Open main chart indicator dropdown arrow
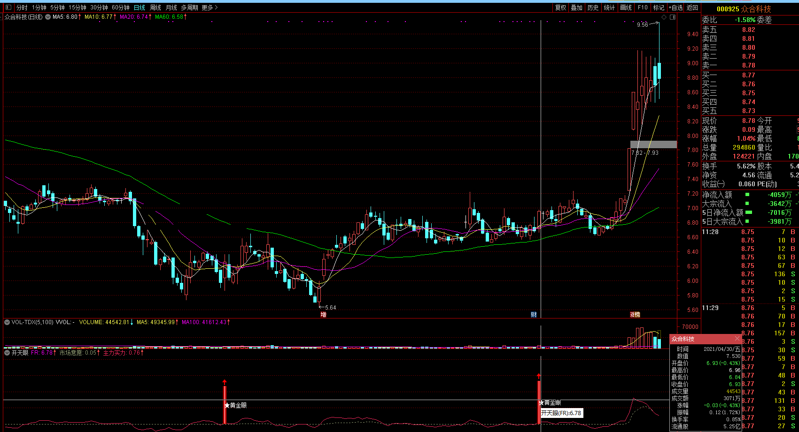The image size is (799, 432). [x=48, y=17]
